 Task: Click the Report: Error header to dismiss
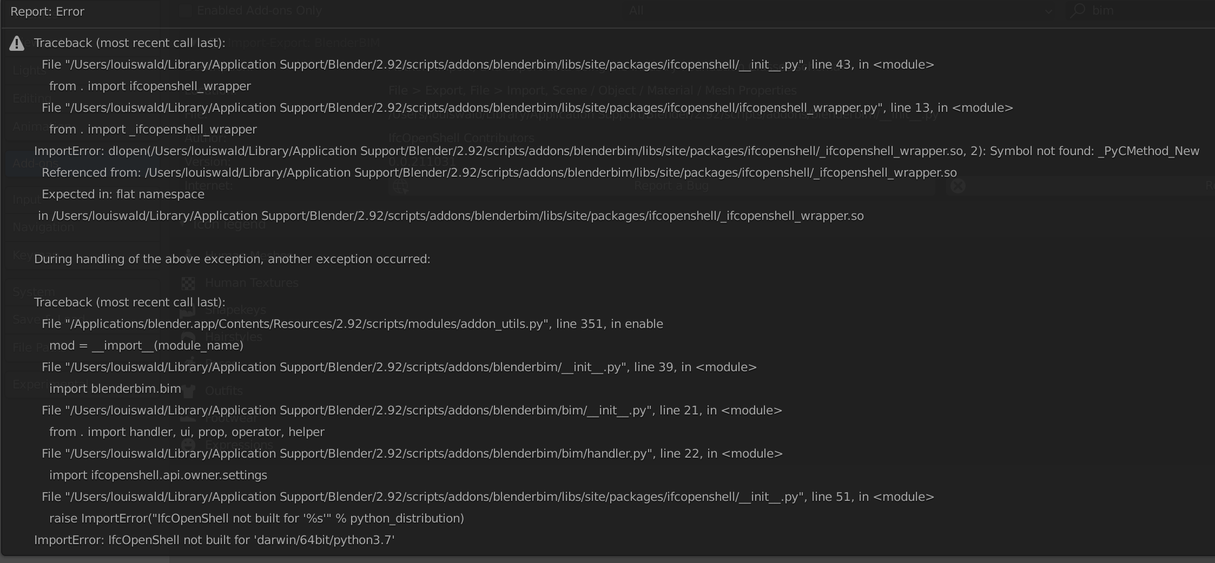pyautogui.click(x=48, y=11)
